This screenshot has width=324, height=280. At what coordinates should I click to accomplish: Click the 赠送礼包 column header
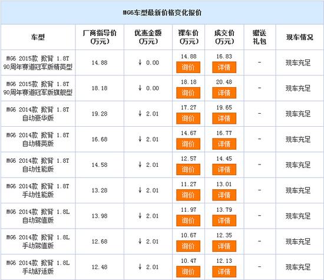tap(260, 37)
